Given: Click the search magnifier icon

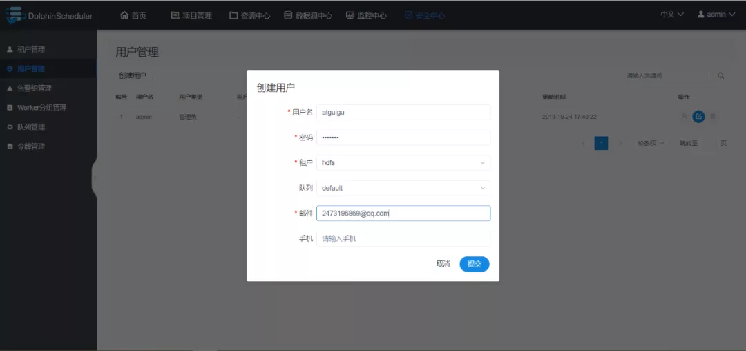Looking at the screenshot, I should [720, 75].
